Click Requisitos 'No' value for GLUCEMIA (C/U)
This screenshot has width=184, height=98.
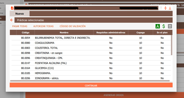tap(111, 68)
